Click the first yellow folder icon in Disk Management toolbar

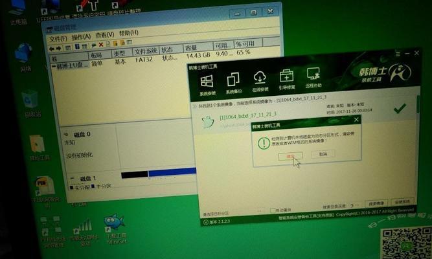coord(115,43)
